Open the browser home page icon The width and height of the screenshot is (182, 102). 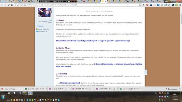pyautogui.click(x=12, y=5)
